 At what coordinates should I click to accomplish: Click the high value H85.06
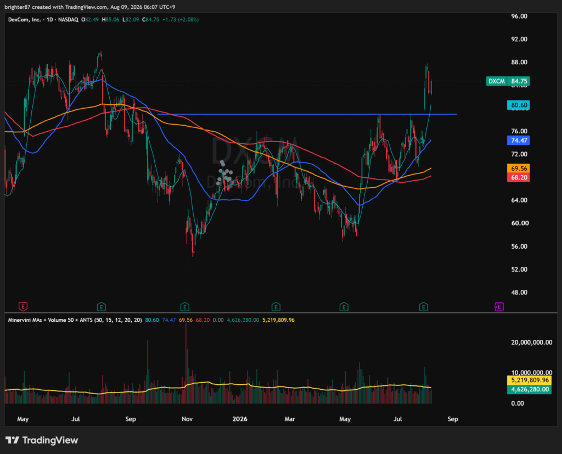(110, 20)
